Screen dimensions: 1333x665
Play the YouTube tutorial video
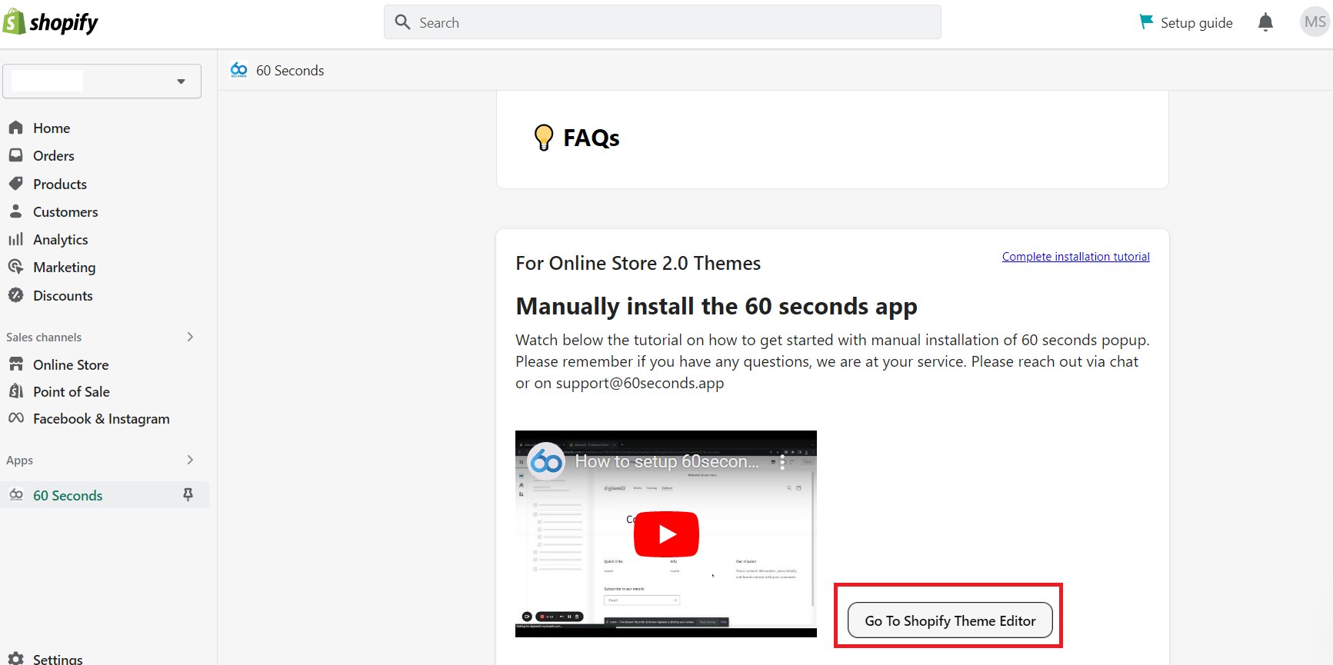pyautogui.click(x=666, y=534)
